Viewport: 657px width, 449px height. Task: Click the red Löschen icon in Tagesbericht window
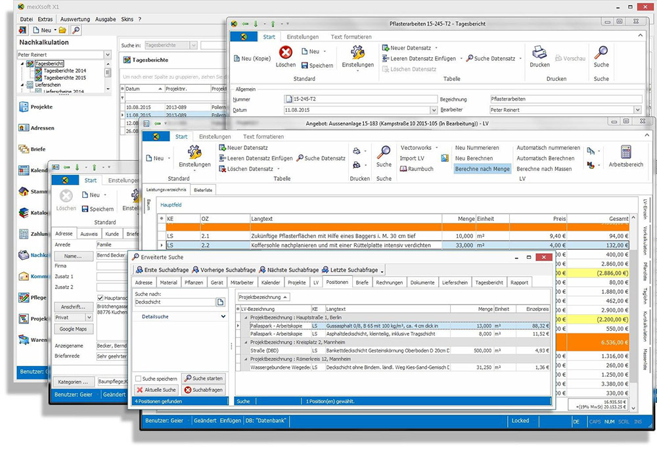click(286, 53)
